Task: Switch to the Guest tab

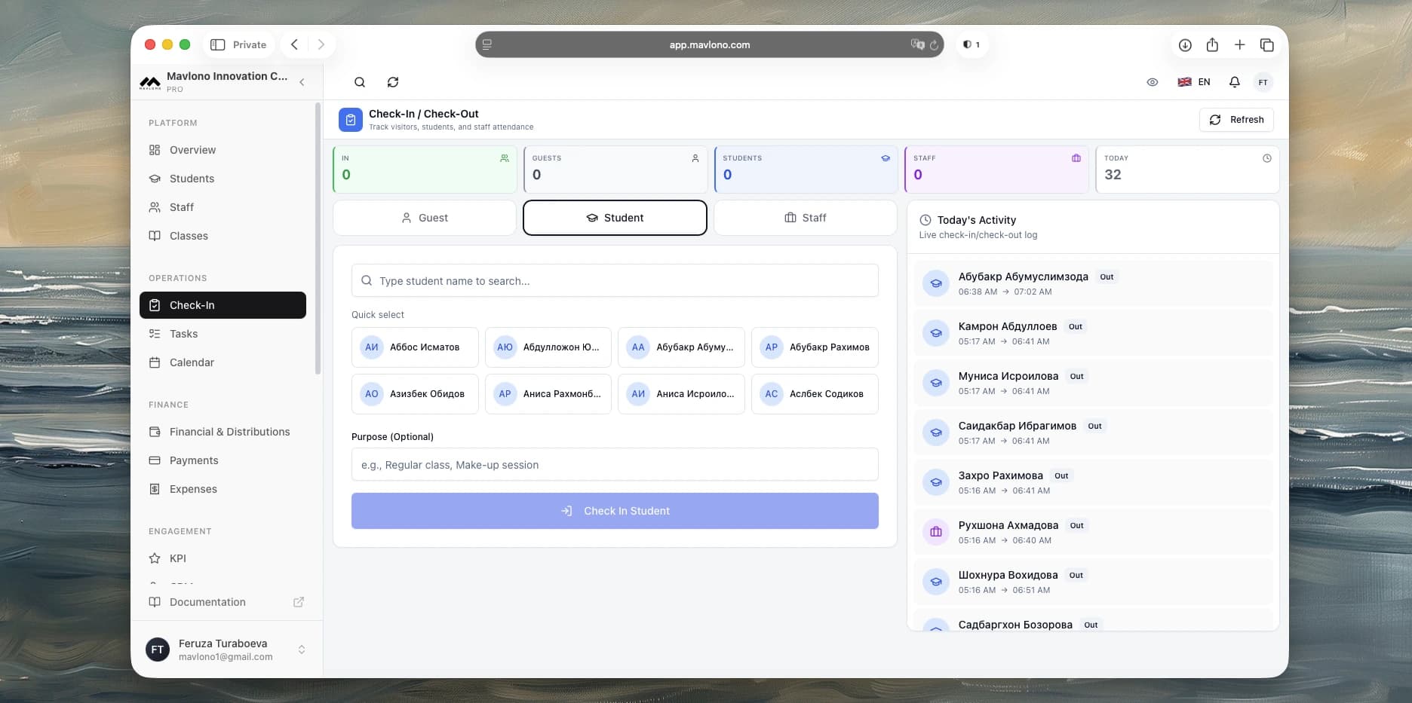Action: (425, 218)
